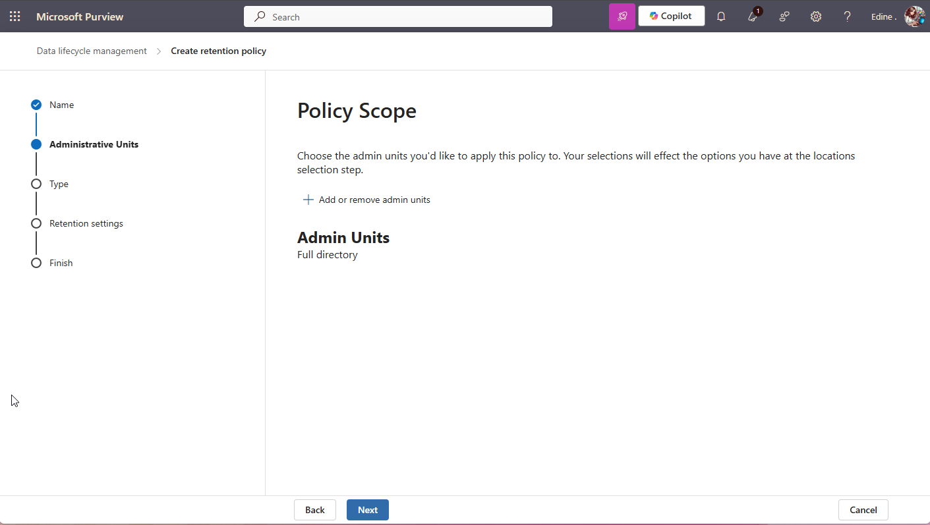930x525 pixels.
Task: View announcements via the megaphone icon
Action: (752, 16)
